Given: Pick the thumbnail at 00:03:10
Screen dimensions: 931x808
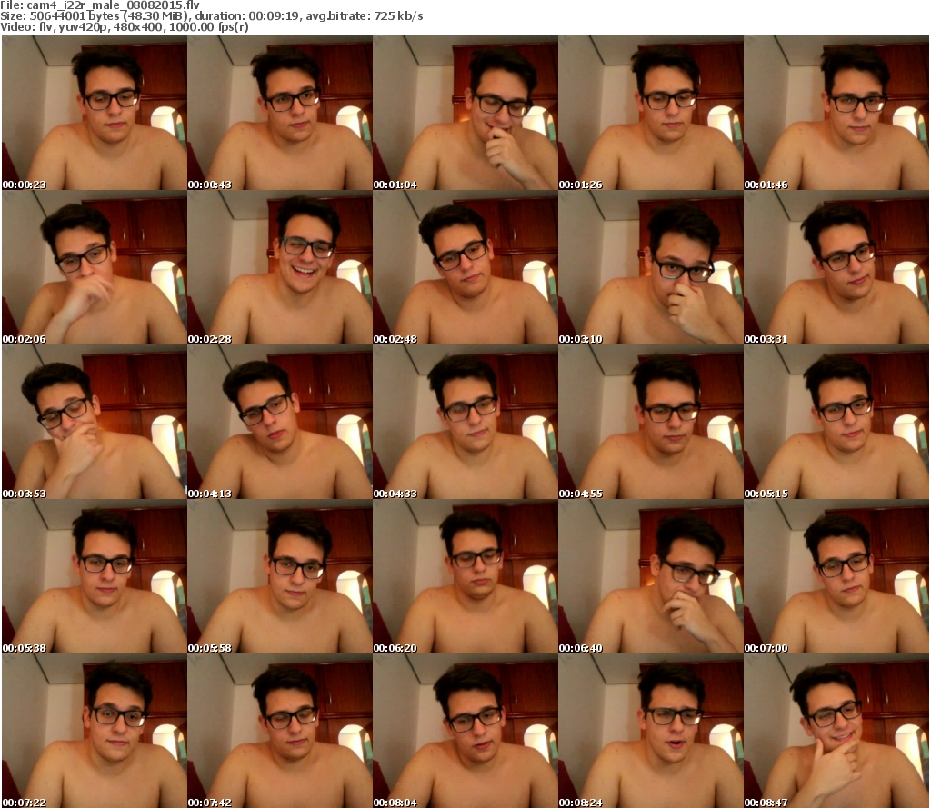Looking at the screenshot, I should pyautogui.click(x=651, y=268).
